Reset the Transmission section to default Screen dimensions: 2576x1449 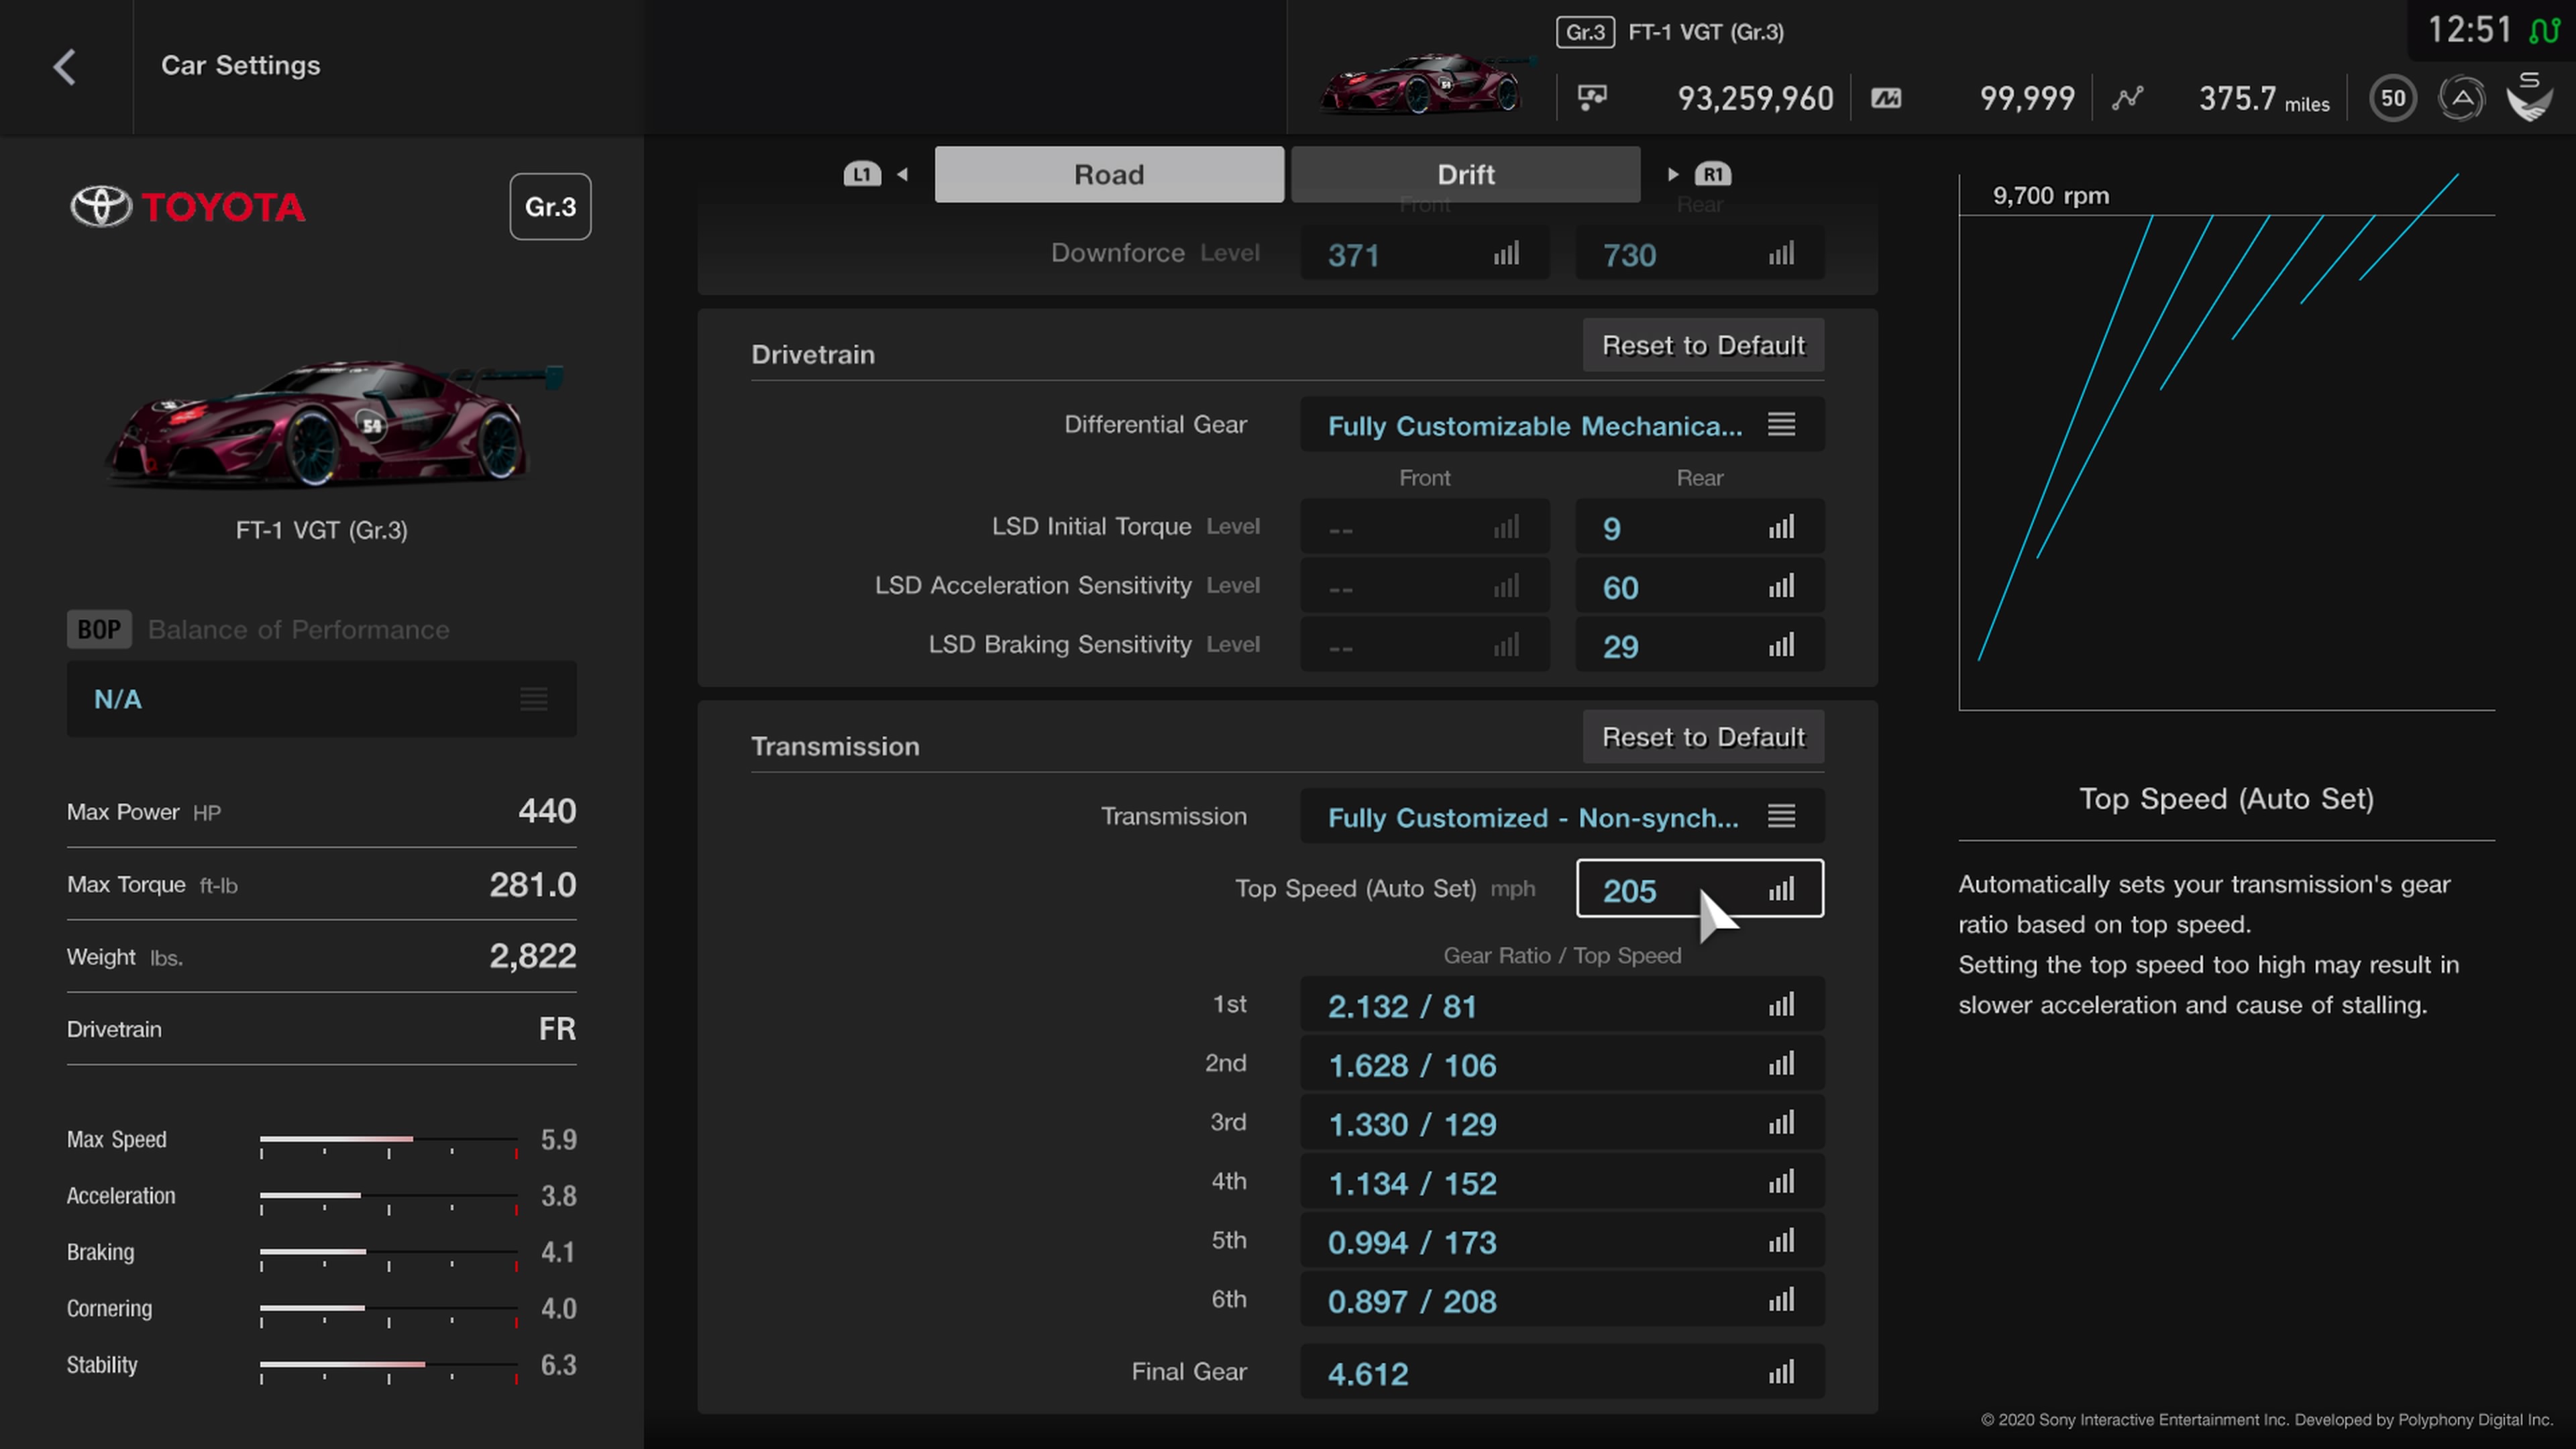pos(1703,737)
